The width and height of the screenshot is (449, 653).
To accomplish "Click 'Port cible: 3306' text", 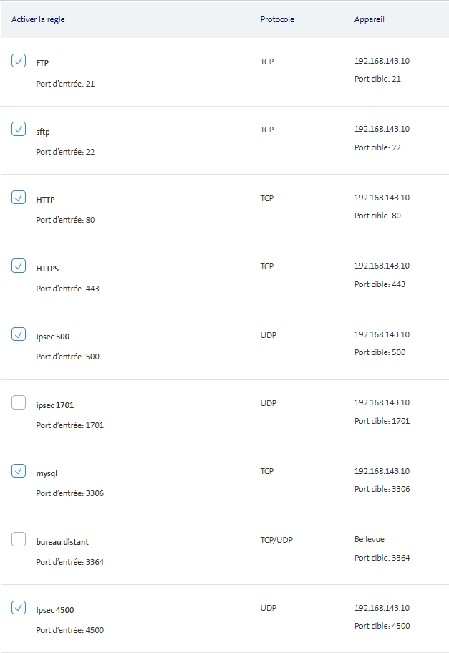I will click(382, 489).
